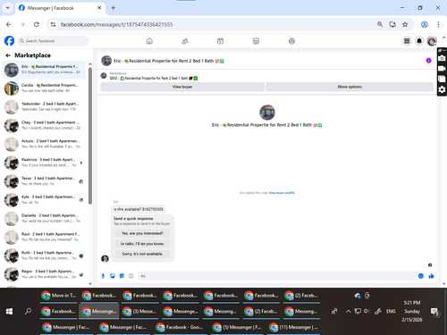The width and height of the screenshot is (447, 335).
Task: Open Chey's 3 bed 1 bath conversation
Action: tap(44, 125)
